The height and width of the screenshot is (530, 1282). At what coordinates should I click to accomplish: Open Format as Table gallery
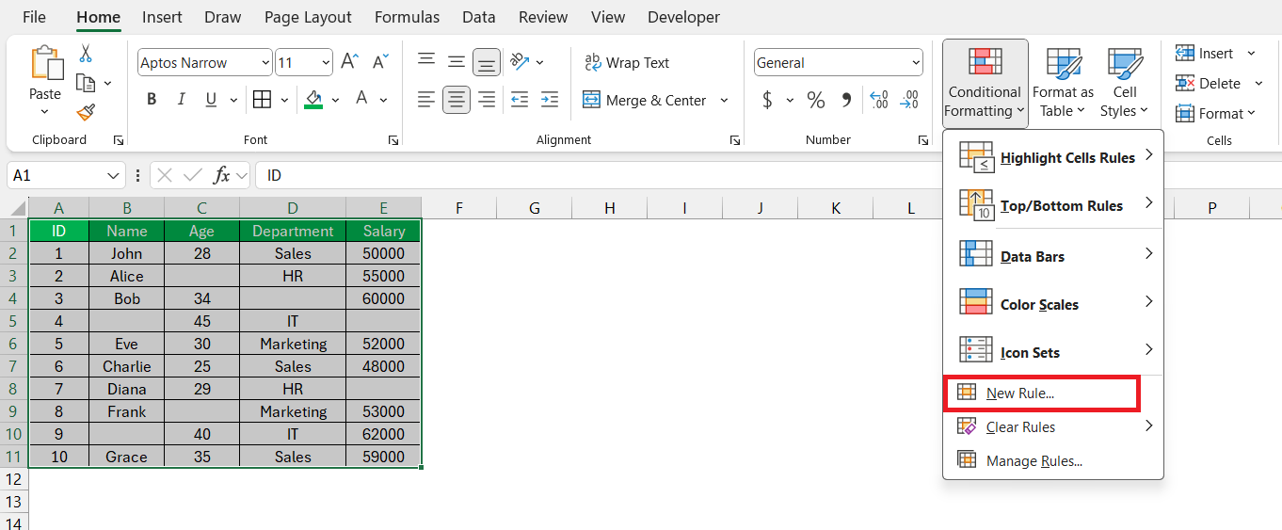[1063, 82]
